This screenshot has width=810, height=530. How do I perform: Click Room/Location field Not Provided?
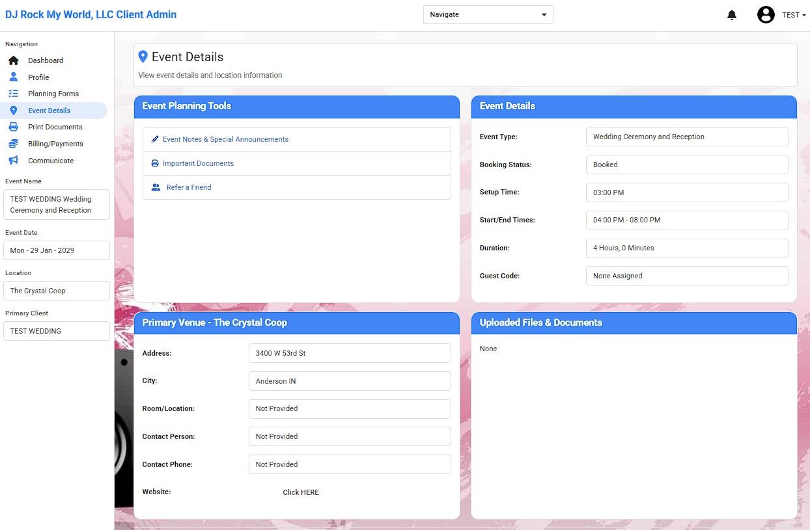350,408
